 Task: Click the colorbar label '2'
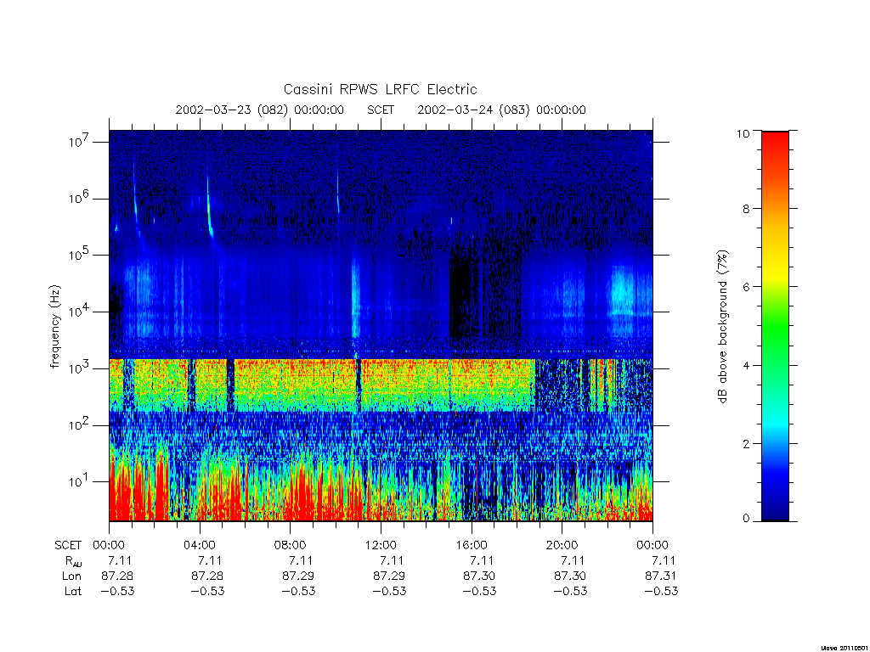746,443
